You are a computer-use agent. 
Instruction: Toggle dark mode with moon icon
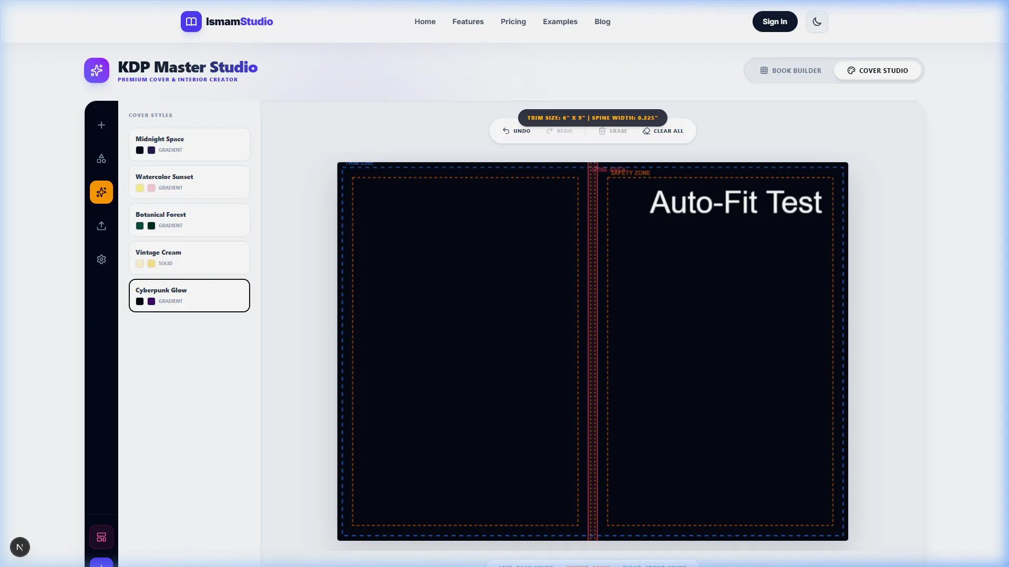pos(817,22)
